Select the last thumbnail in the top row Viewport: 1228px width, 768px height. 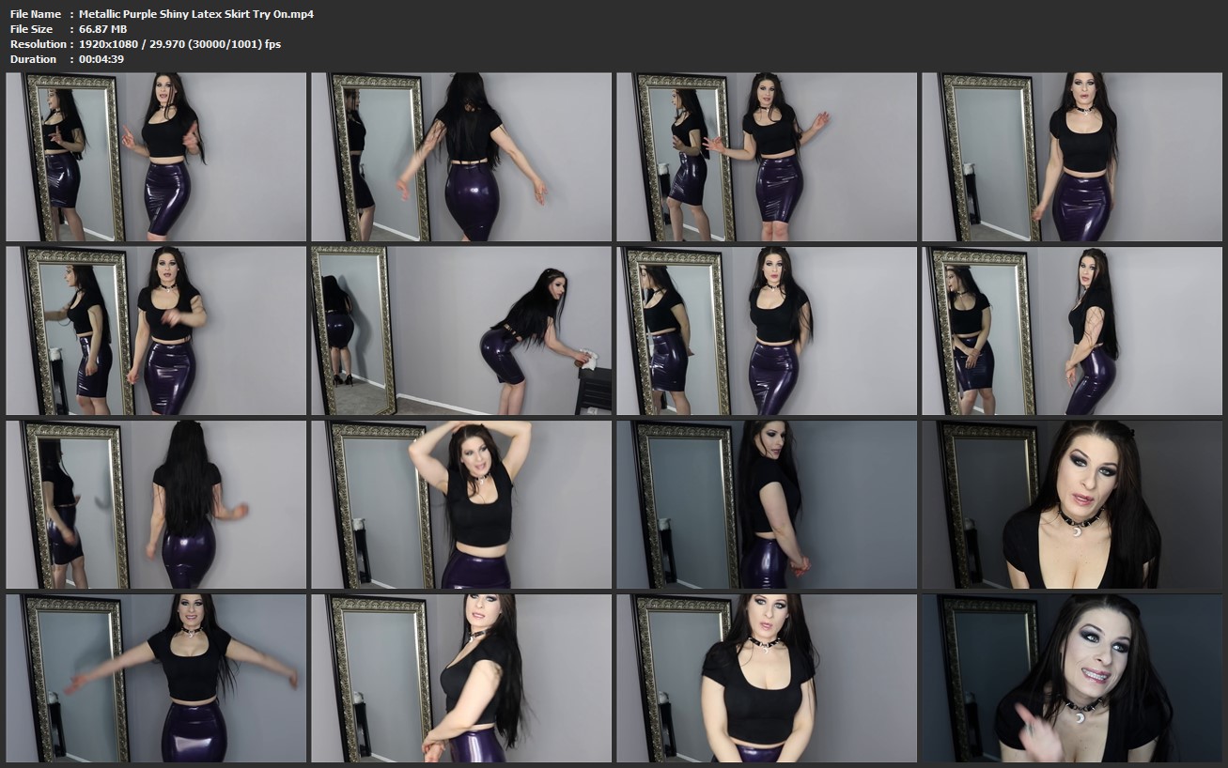1072,157
